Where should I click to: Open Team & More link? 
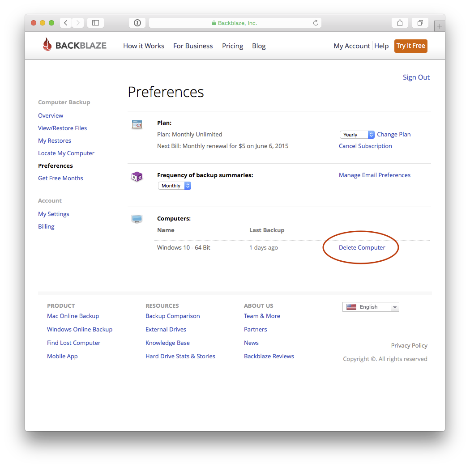pos(262,316)
